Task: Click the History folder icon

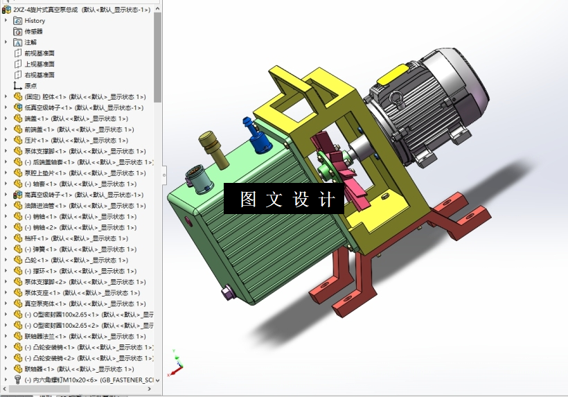Action: (18, 21)
